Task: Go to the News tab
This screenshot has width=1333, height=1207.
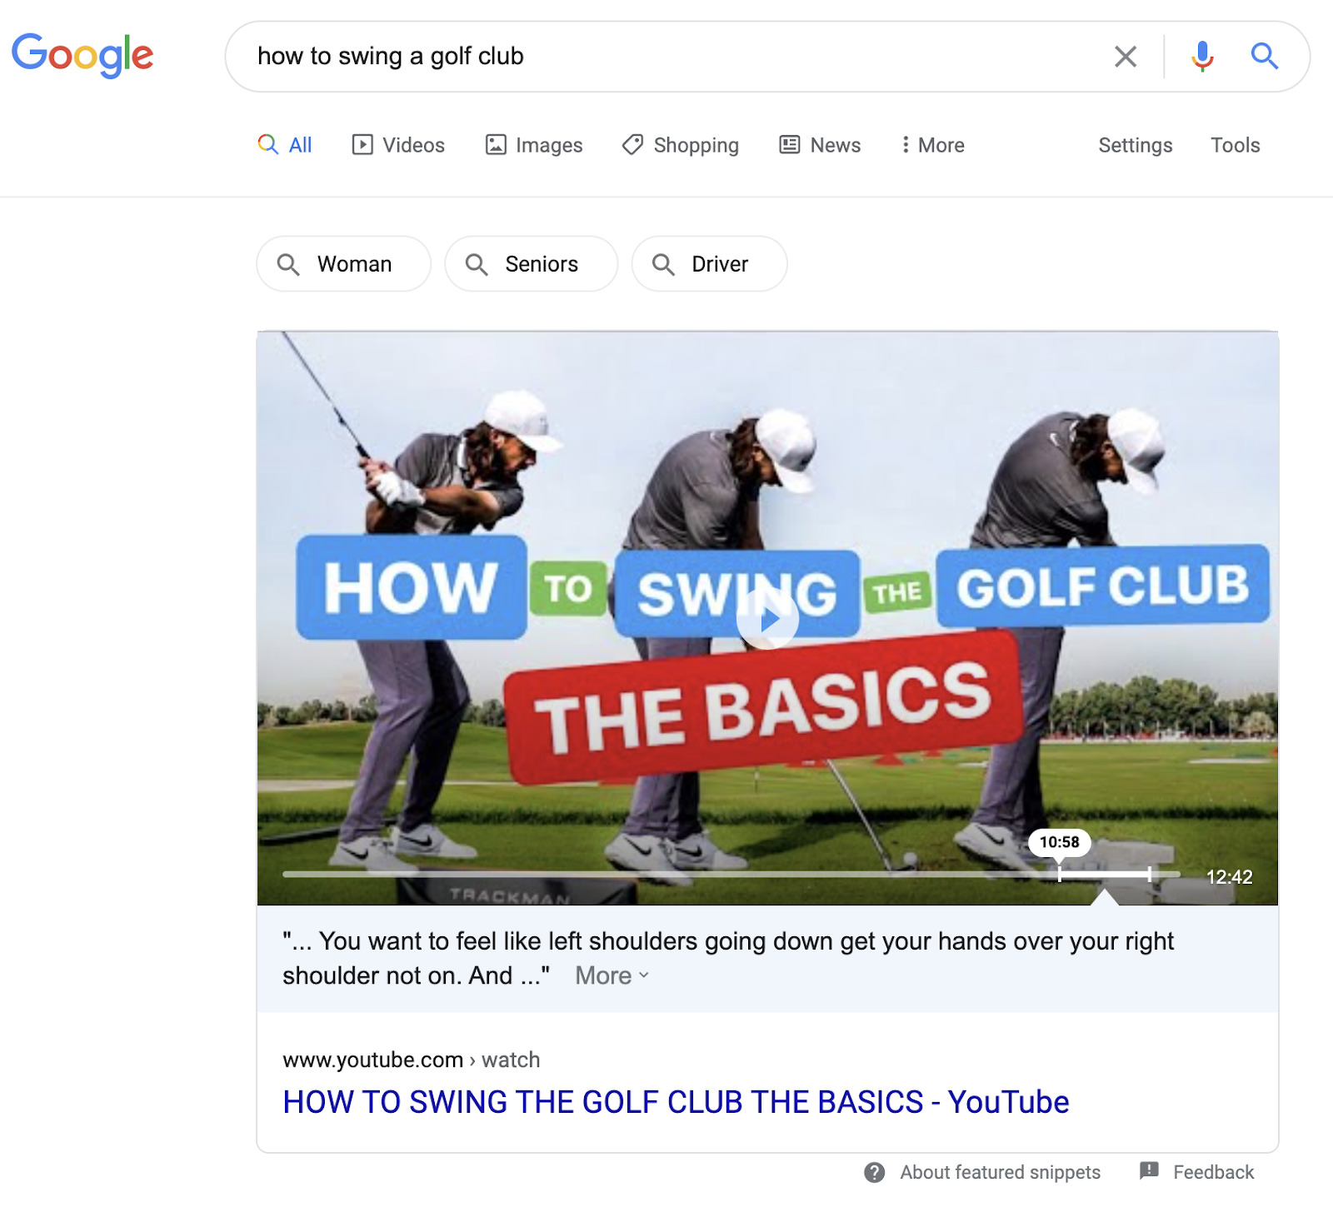Action: pos(820,145)
